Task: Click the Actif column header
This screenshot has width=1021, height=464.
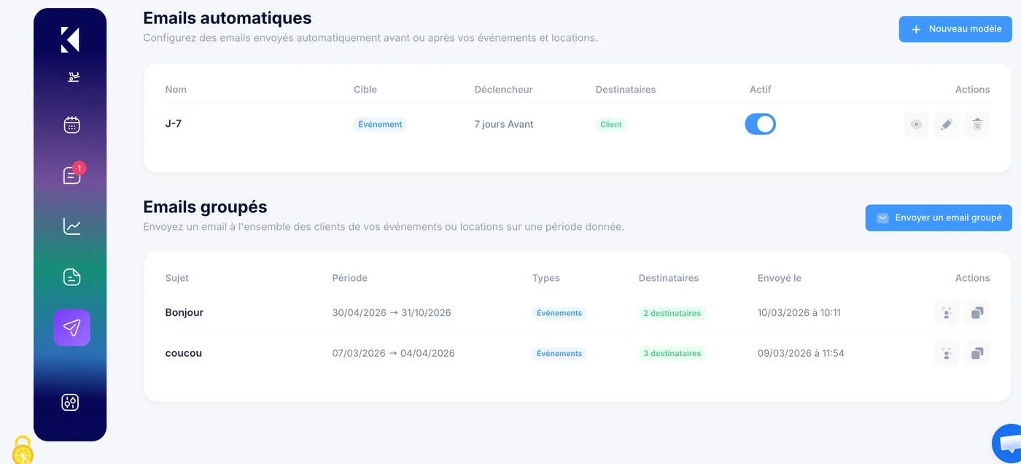Action: click(x=760, y=89)
